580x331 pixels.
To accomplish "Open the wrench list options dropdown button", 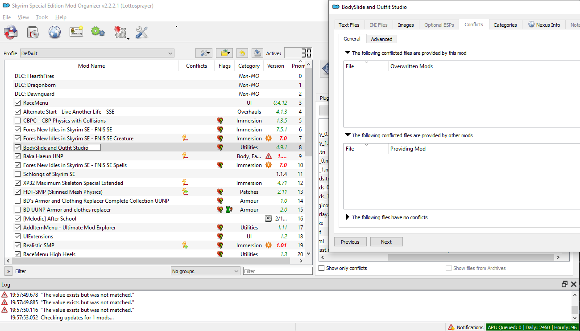I will coord(204,53).
